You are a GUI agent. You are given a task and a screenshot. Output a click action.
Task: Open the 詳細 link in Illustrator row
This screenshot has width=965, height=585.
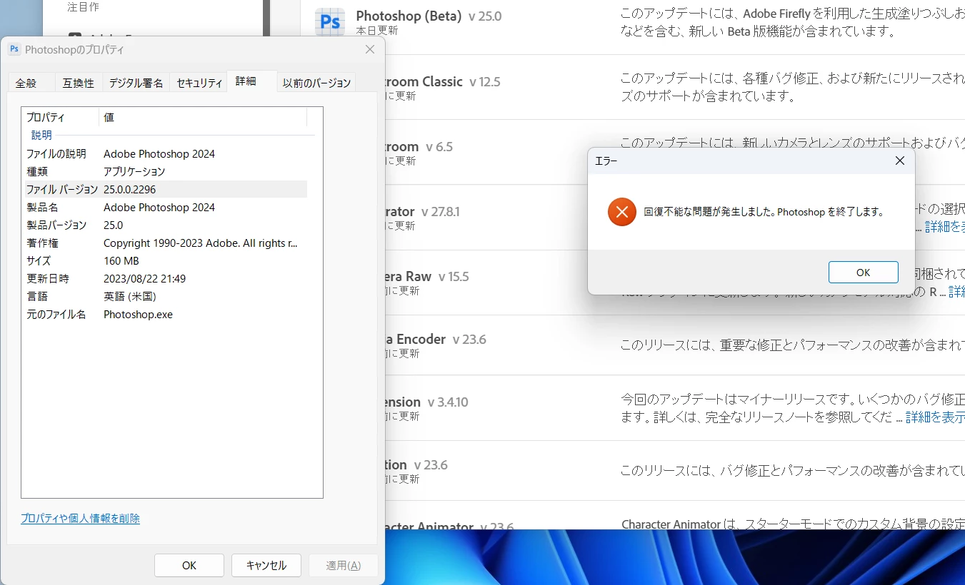(944, 227)
